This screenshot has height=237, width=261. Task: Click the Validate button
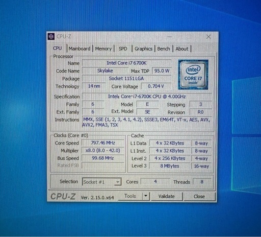pos(167,196)
